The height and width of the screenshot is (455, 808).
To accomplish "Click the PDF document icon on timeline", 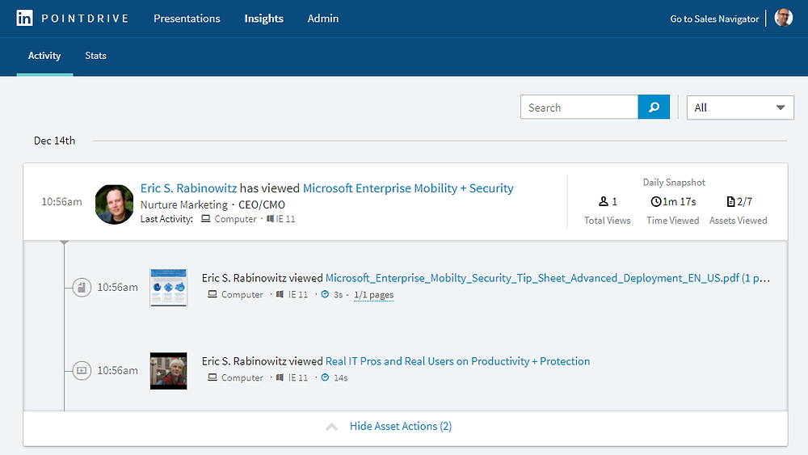I will tap(82, 287).
